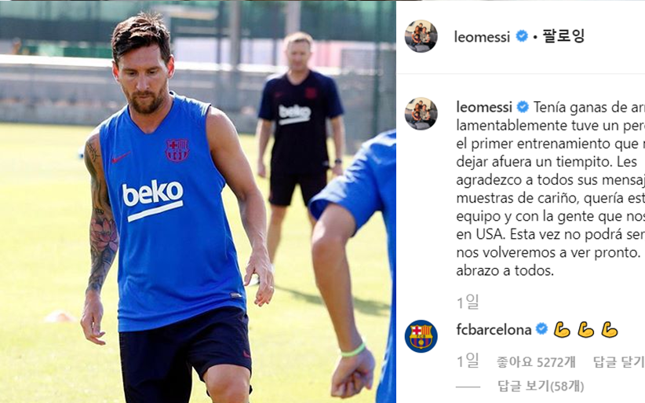
Task: Click the 1일 timestamp under fcbarcelona comment
Action: 468,361
